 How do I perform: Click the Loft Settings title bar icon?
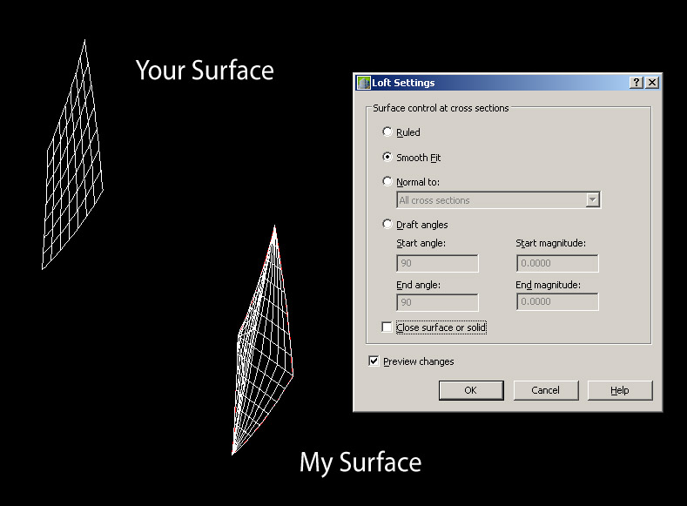[364, 83]
